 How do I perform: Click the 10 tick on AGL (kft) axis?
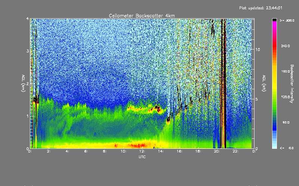pyautogui.click(x=258, y=49)
